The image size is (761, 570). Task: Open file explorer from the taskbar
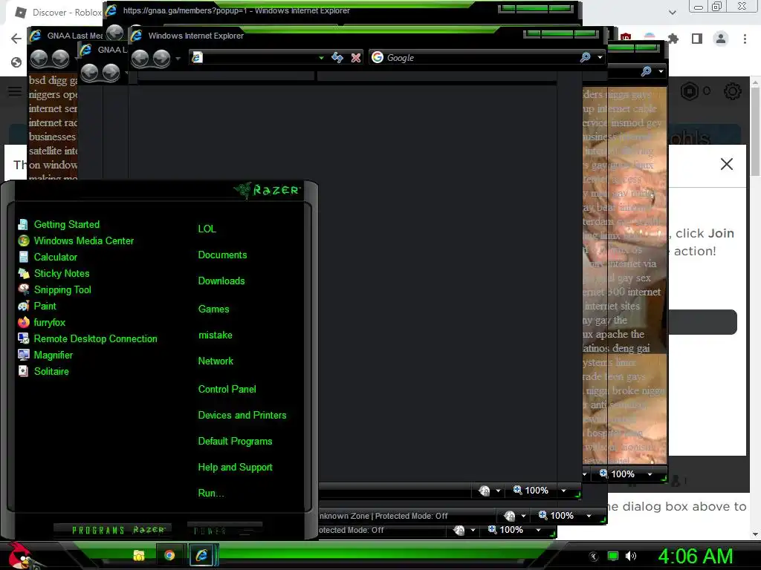(139, 555)
